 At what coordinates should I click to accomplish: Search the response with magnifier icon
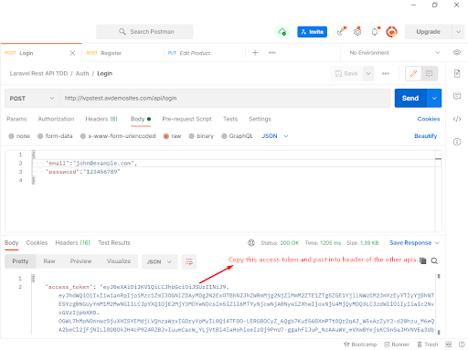(x=434, y=261)
